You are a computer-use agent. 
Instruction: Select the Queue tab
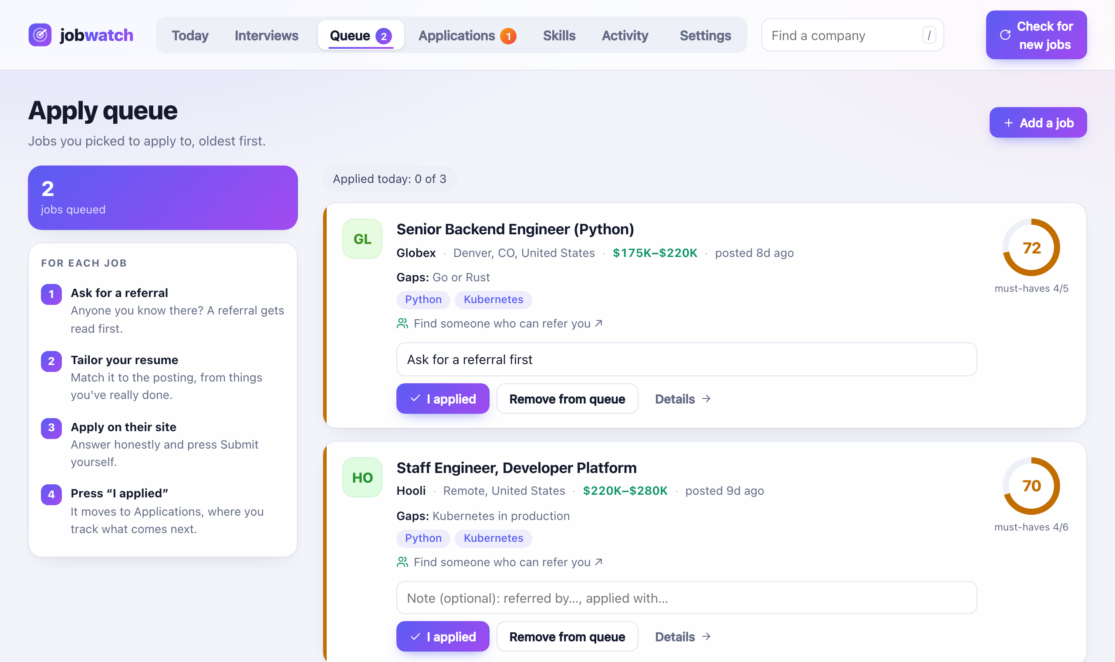pos(361,35)
